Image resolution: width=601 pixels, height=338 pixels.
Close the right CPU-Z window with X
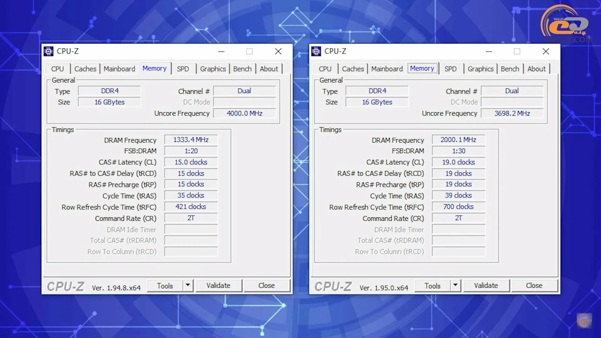[x=546, y=51]
